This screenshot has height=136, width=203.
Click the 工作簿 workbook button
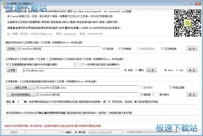click(x=12, y=70)
